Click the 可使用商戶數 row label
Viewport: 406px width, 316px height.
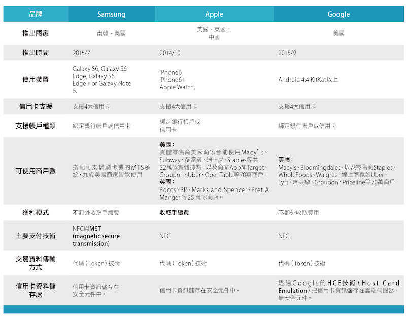point(36,171)
